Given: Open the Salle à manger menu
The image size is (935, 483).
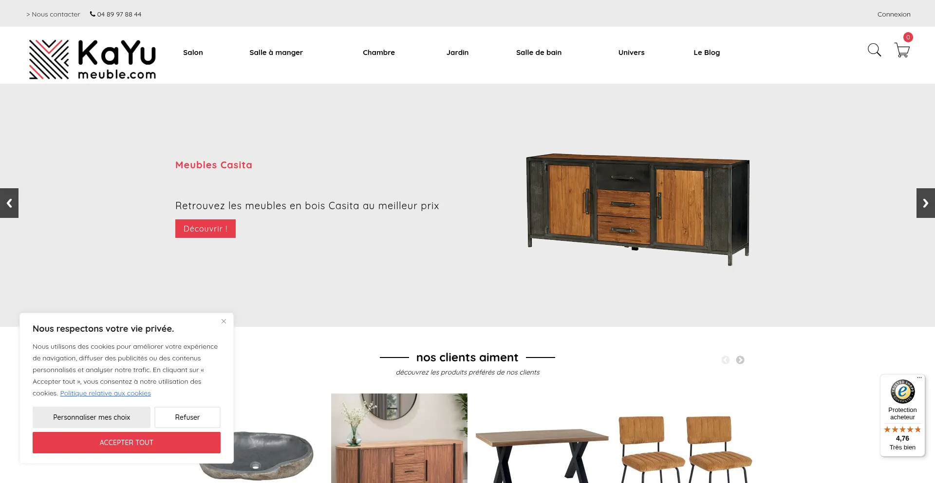Looking at the screenshot, I should 276,53.
